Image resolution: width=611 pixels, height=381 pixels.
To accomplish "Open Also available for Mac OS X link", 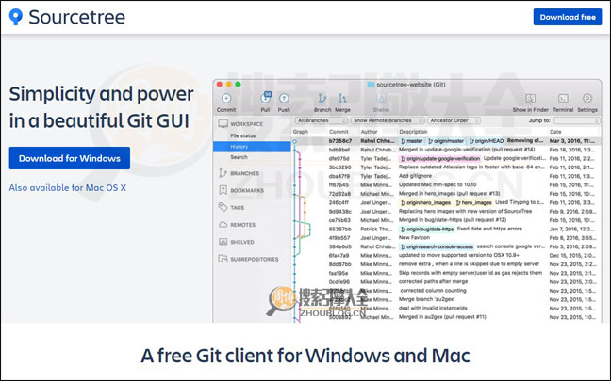I will [67, 188].
